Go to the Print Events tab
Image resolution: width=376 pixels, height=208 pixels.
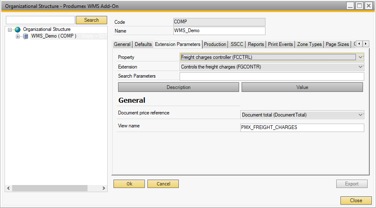point(281,44)
